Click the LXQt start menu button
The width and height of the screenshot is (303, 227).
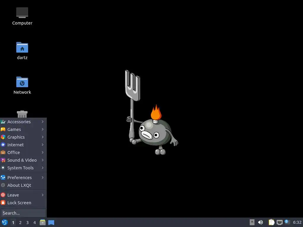point(5,222)
